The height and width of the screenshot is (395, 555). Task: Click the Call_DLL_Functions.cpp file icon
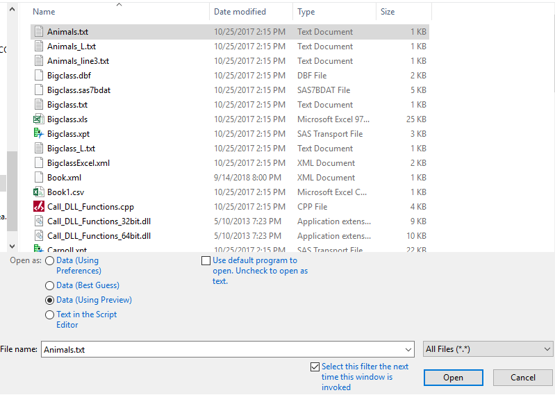click(x=39, y=207)
